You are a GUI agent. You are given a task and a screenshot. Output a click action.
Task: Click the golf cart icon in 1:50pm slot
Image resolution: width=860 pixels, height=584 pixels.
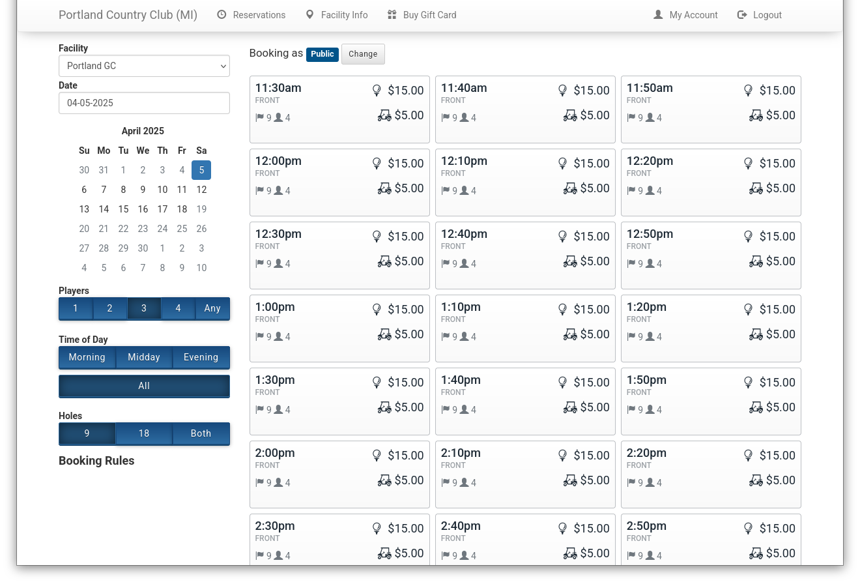click(x=756, y=407)
